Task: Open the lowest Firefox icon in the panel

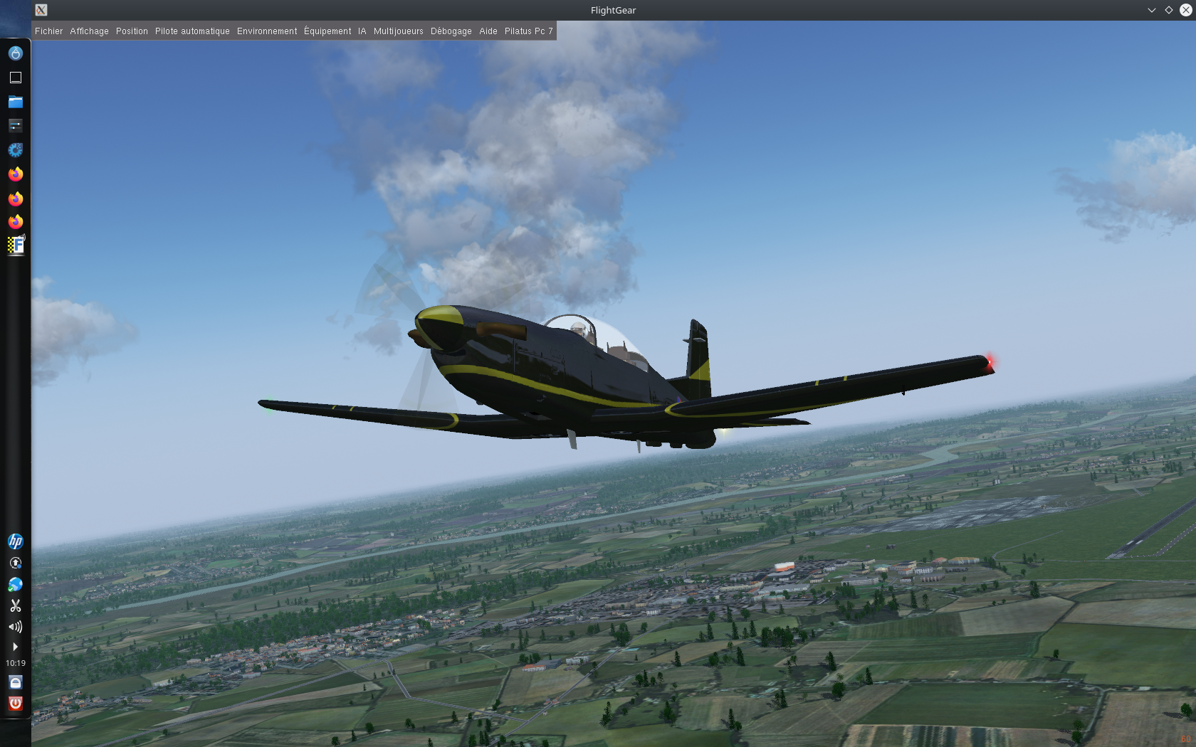Action: point(15,222)
